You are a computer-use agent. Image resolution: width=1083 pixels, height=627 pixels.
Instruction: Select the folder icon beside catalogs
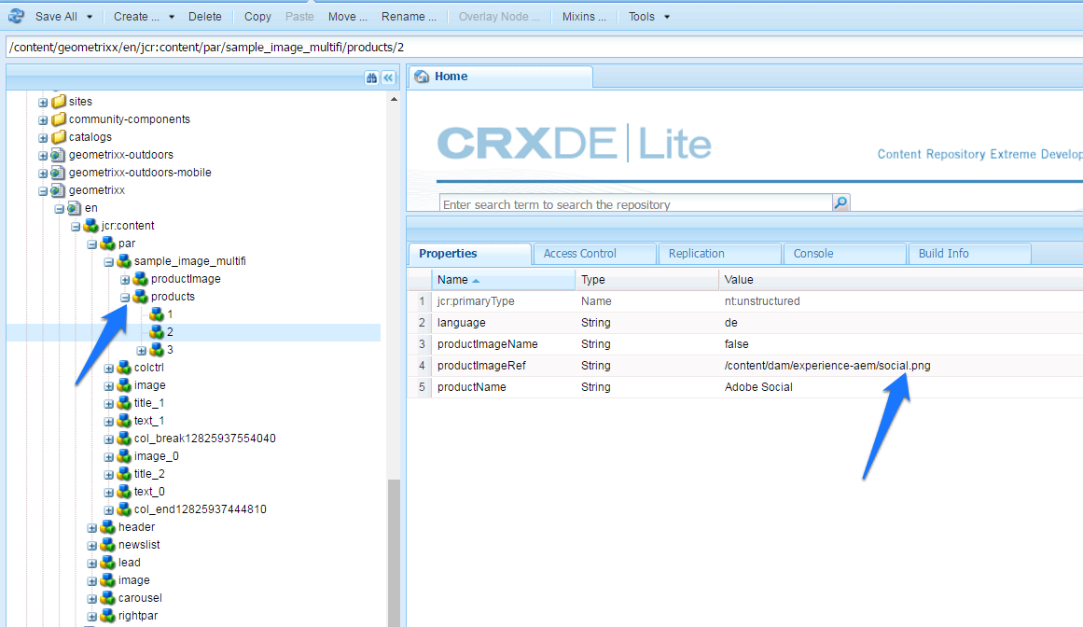tap(58, 136)
